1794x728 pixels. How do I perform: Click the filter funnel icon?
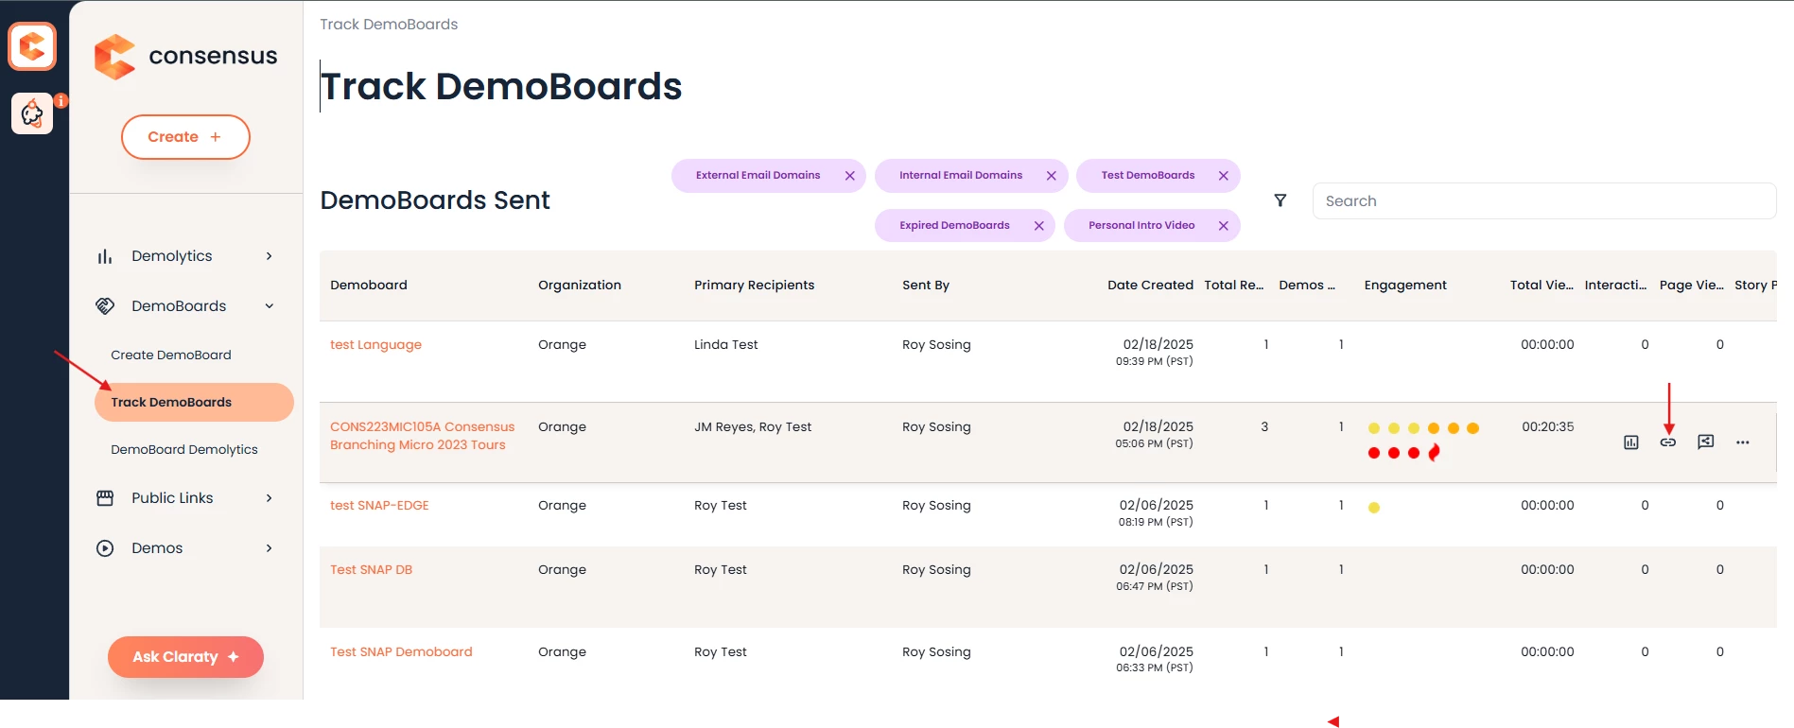click(x=1280, y=200)
